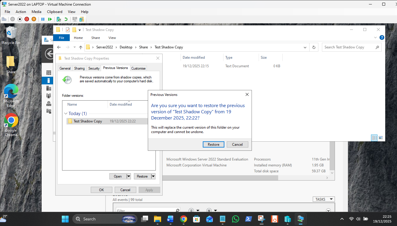
Task: Open the Clipboard menu
Action: pos(55,12)
